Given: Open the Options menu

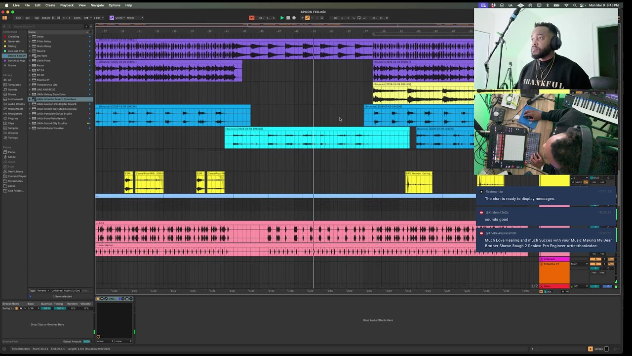Looking at the screenshot, I should tap(115, 5).
